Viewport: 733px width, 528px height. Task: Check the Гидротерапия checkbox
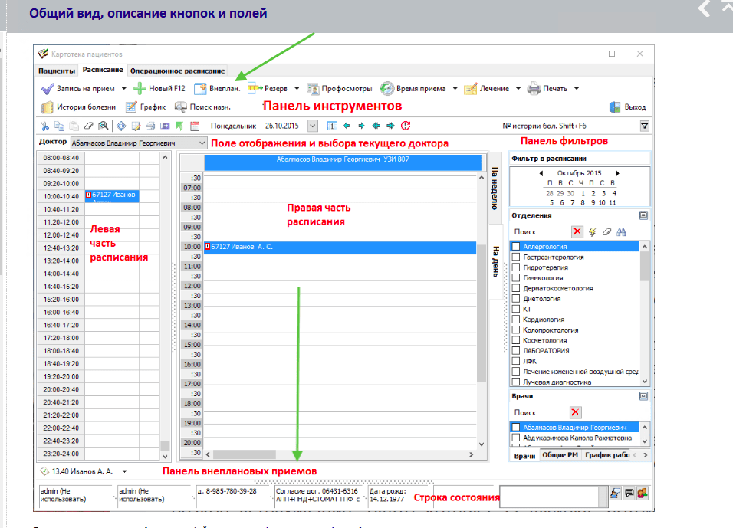click(516, 267)
